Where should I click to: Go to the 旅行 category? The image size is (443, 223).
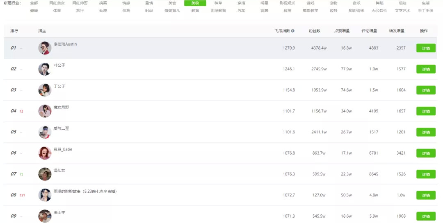coord(80,11)
